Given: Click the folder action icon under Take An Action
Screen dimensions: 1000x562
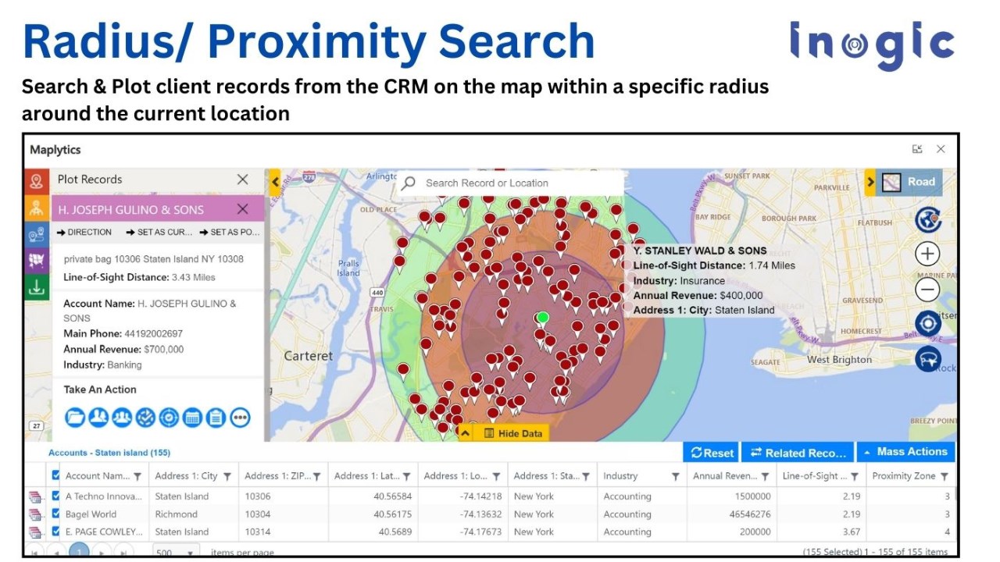Looking at the screenshot, I should click(x=74, y=418).
